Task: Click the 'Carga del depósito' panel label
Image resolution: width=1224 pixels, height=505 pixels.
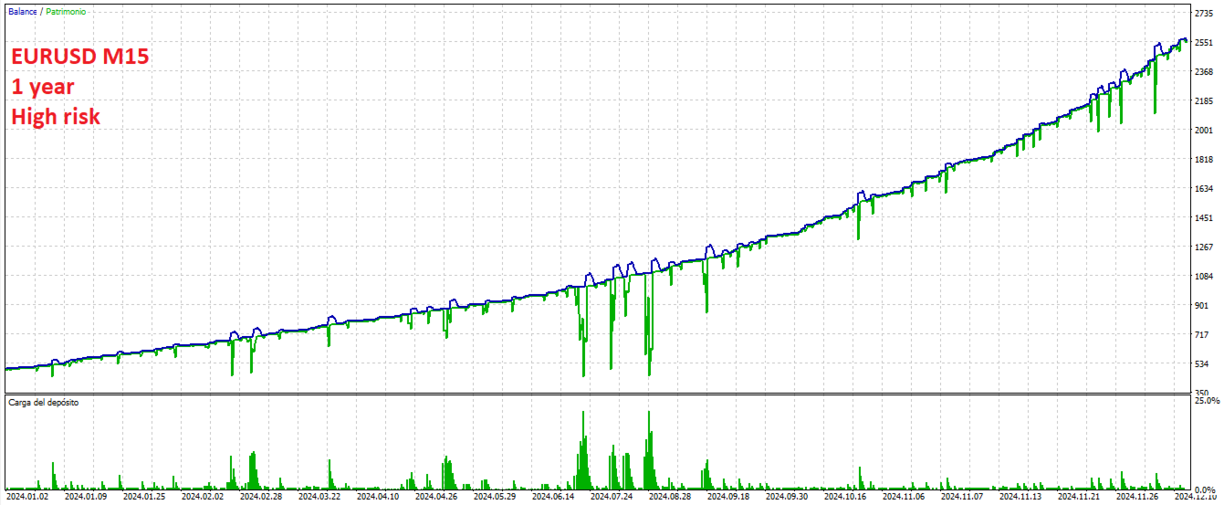Action: pyautogui.click(x=43, y=403)
